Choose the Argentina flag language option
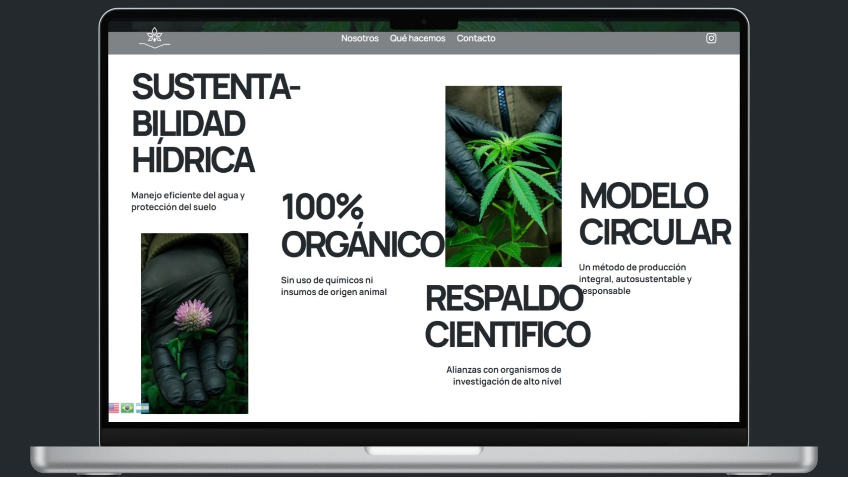The image size is (848, 477). (x=143, y=408)
